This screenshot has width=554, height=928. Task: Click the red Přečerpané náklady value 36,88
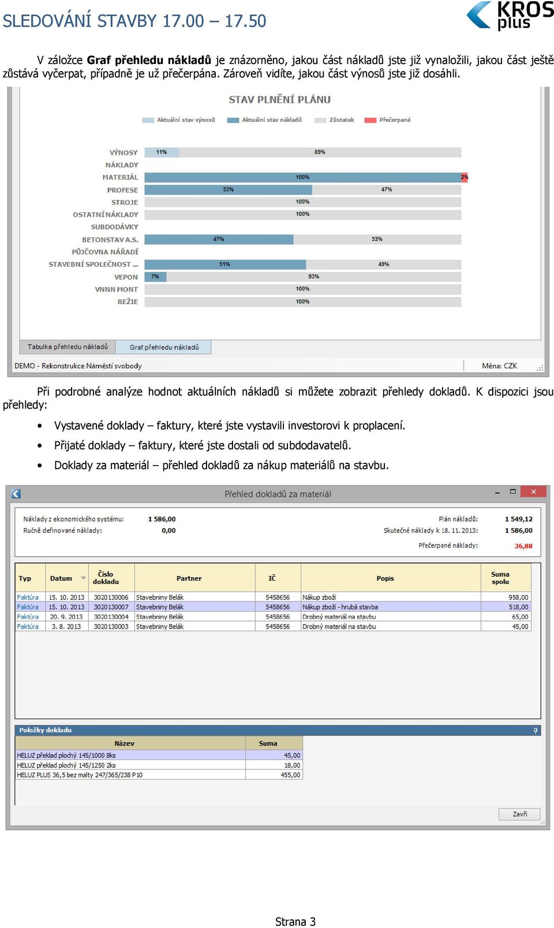(523, 546)
